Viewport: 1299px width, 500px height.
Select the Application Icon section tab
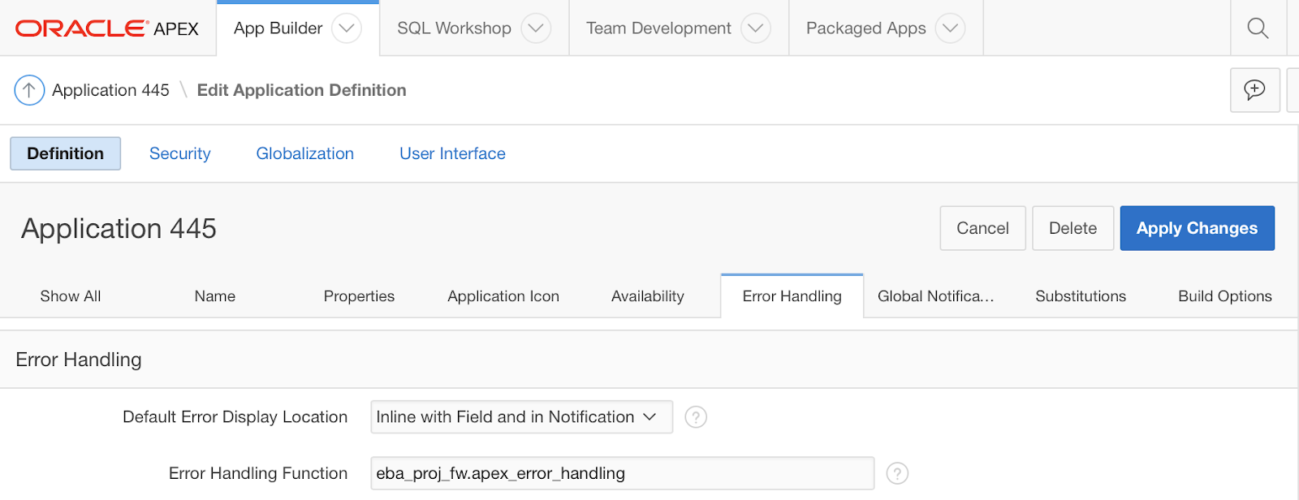click(503, 296)
